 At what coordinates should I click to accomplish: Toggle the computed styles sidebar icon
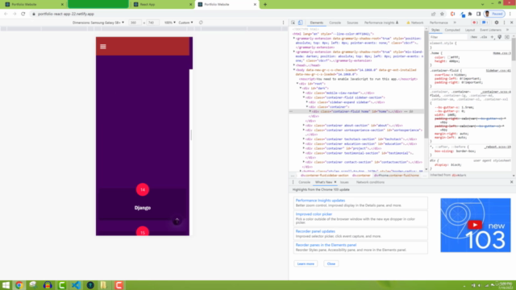click(507, 37)
